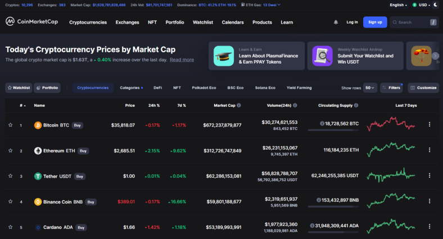Click the ETH gas pump icon
This screenshot has height=239, width=443.
pos(243,5)
